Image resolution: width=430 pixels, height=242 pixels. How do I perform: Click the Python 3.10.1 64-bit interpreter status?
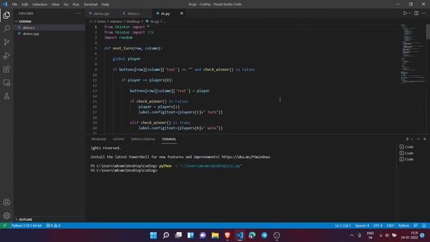pos(27,226)
